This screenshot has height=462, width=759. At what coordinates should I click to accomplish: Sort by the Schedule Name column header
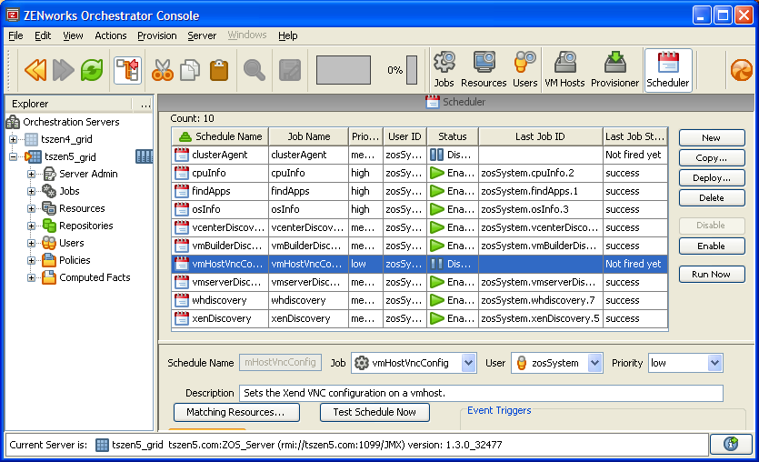[x=220, y=136]
